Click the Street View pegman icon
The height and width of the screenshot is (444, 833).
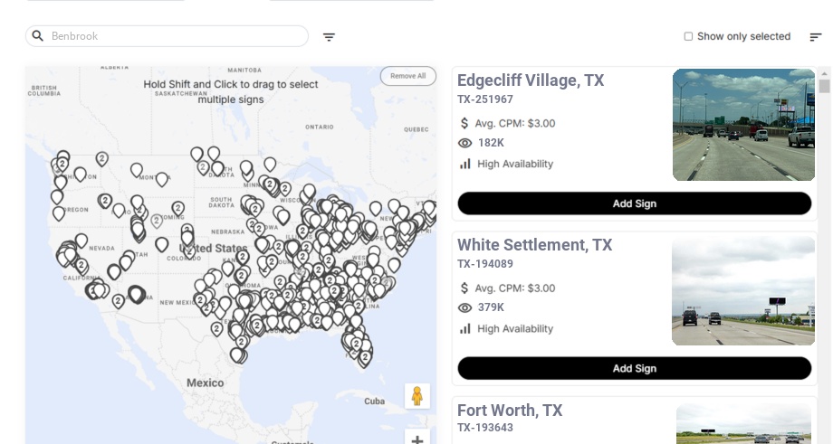tap(416, 396)
